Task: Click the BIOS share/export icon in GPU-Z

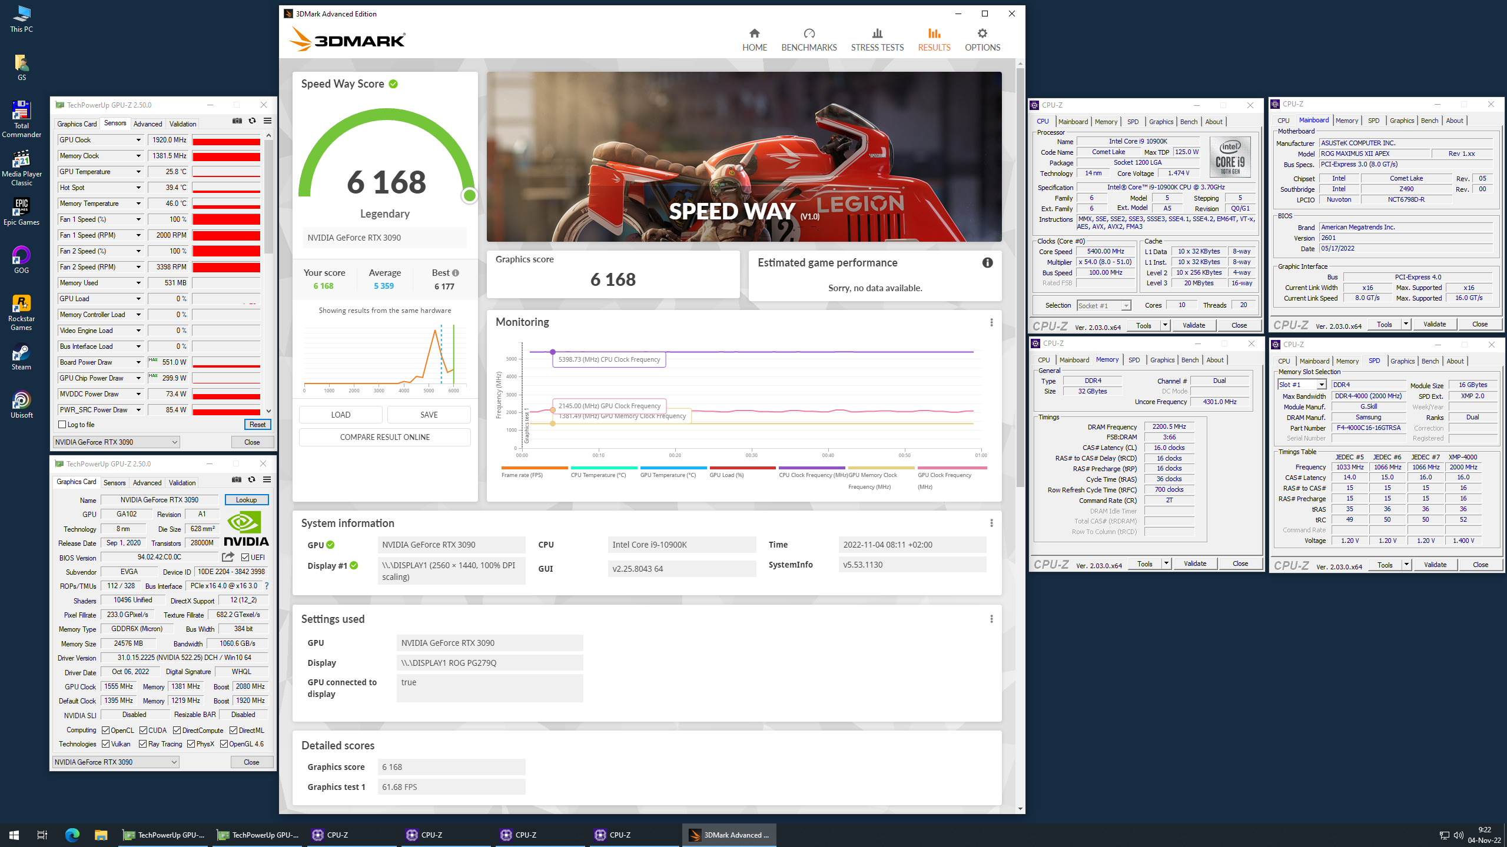Action: click(228, 556)
